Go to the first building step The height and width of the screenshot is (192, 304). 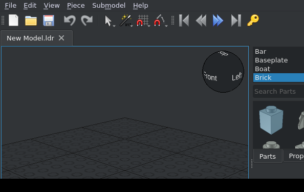click(184, 20)
